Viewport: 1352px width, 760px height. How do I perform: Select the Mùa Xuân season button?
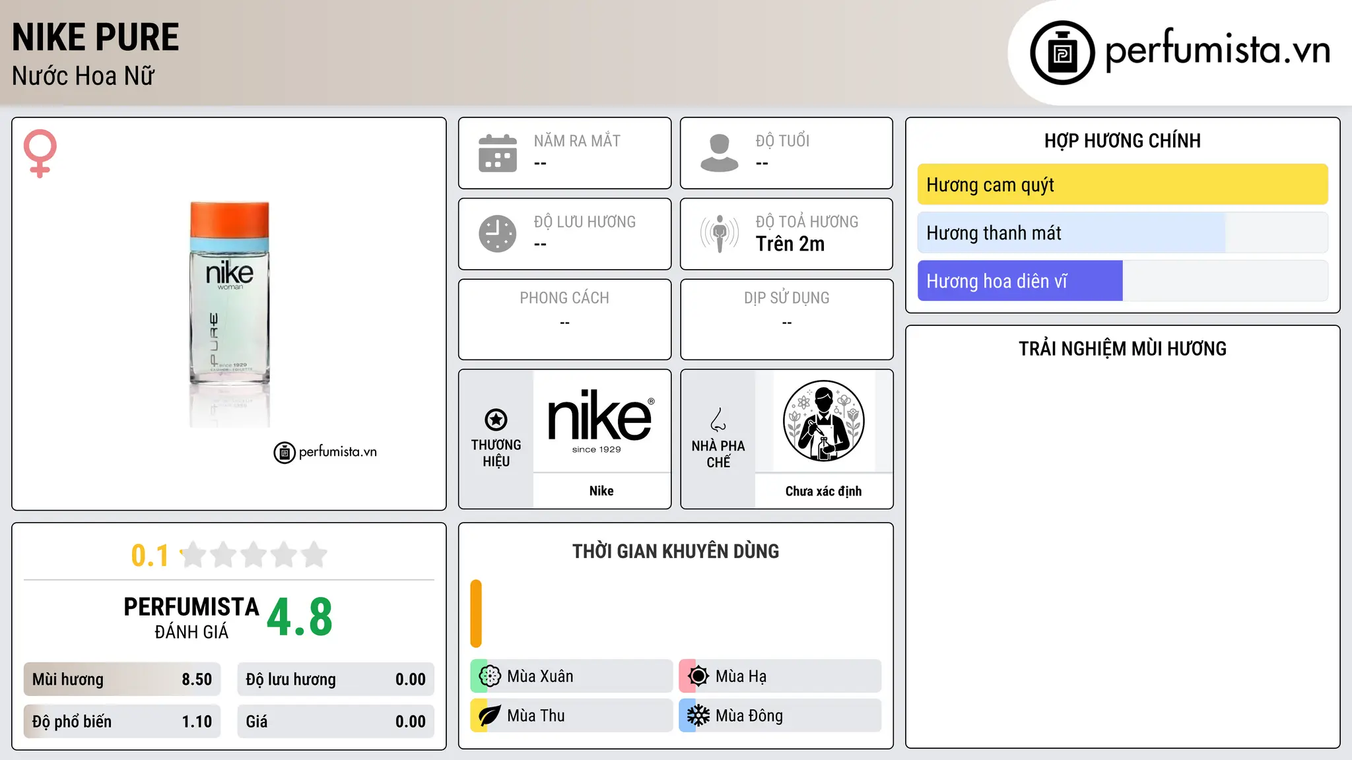pyautogui.click(x=571, y=676)
